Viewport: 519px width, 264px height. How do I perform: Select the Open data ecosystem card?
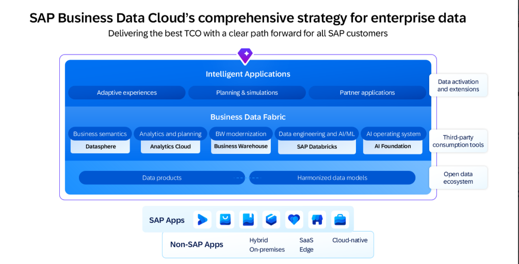click(459, 178)
